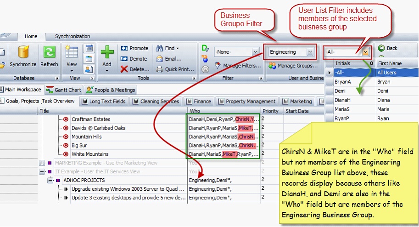Open the Gantt Chart tab

(64, 90)
